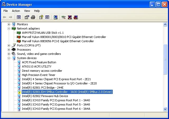Screen dimensions: 169x119
Task: Click the vertical scrollbar thumb
Action: 165,59
